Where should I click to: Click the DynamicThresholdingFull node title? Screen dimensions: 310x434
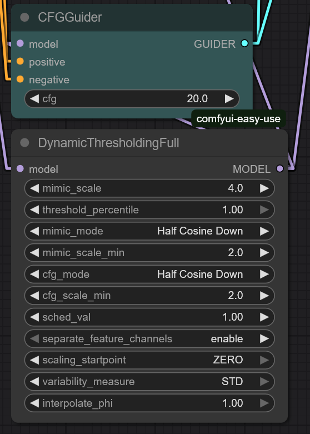click(x=108, y=143)
